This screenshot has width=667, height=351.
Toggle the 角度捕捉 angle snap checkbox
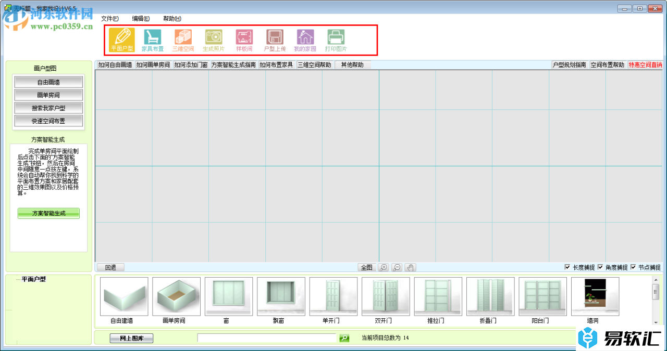600,267
